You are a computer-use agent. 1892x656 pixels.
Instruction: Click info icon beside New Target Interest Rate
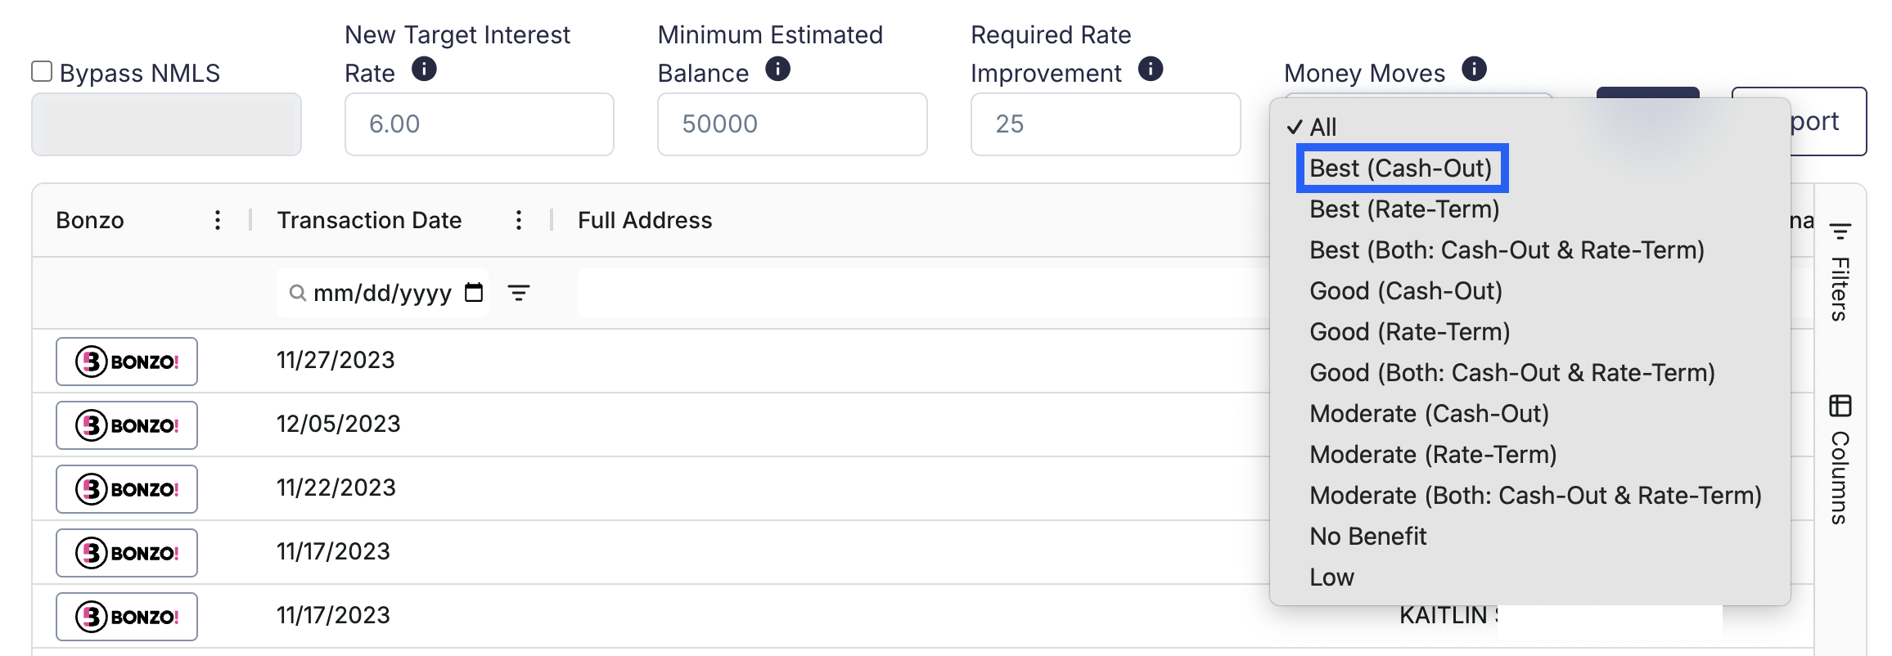[x=424, y=69]
